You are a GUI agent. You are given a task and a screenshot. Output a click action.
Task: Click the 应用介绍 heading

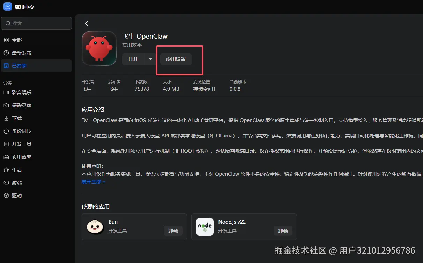[x=93, y=110]
